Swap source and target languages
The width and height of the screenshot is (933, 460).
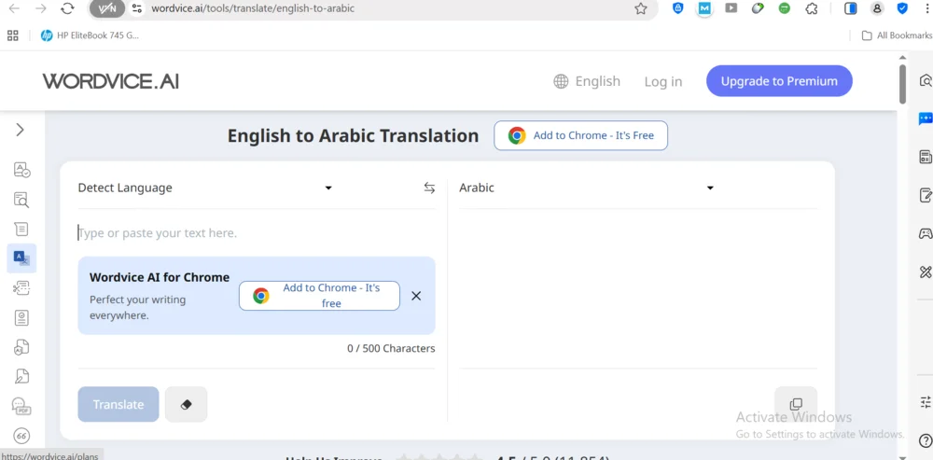click(x=429, y=188)
